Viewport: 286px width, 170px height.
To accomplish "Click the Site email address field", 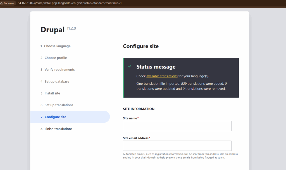I will pos(177,146).
